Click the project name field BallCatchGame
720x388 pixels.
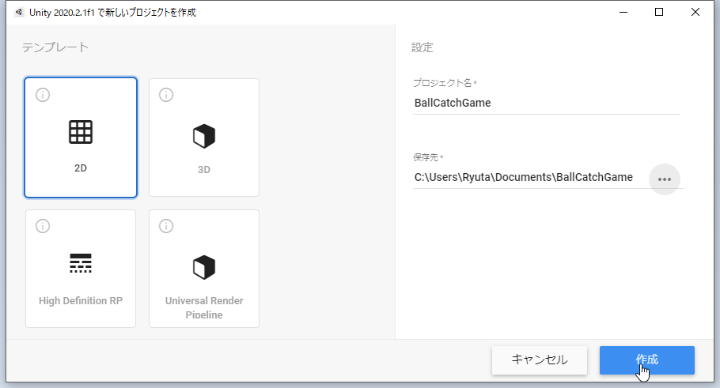point(547,103)
